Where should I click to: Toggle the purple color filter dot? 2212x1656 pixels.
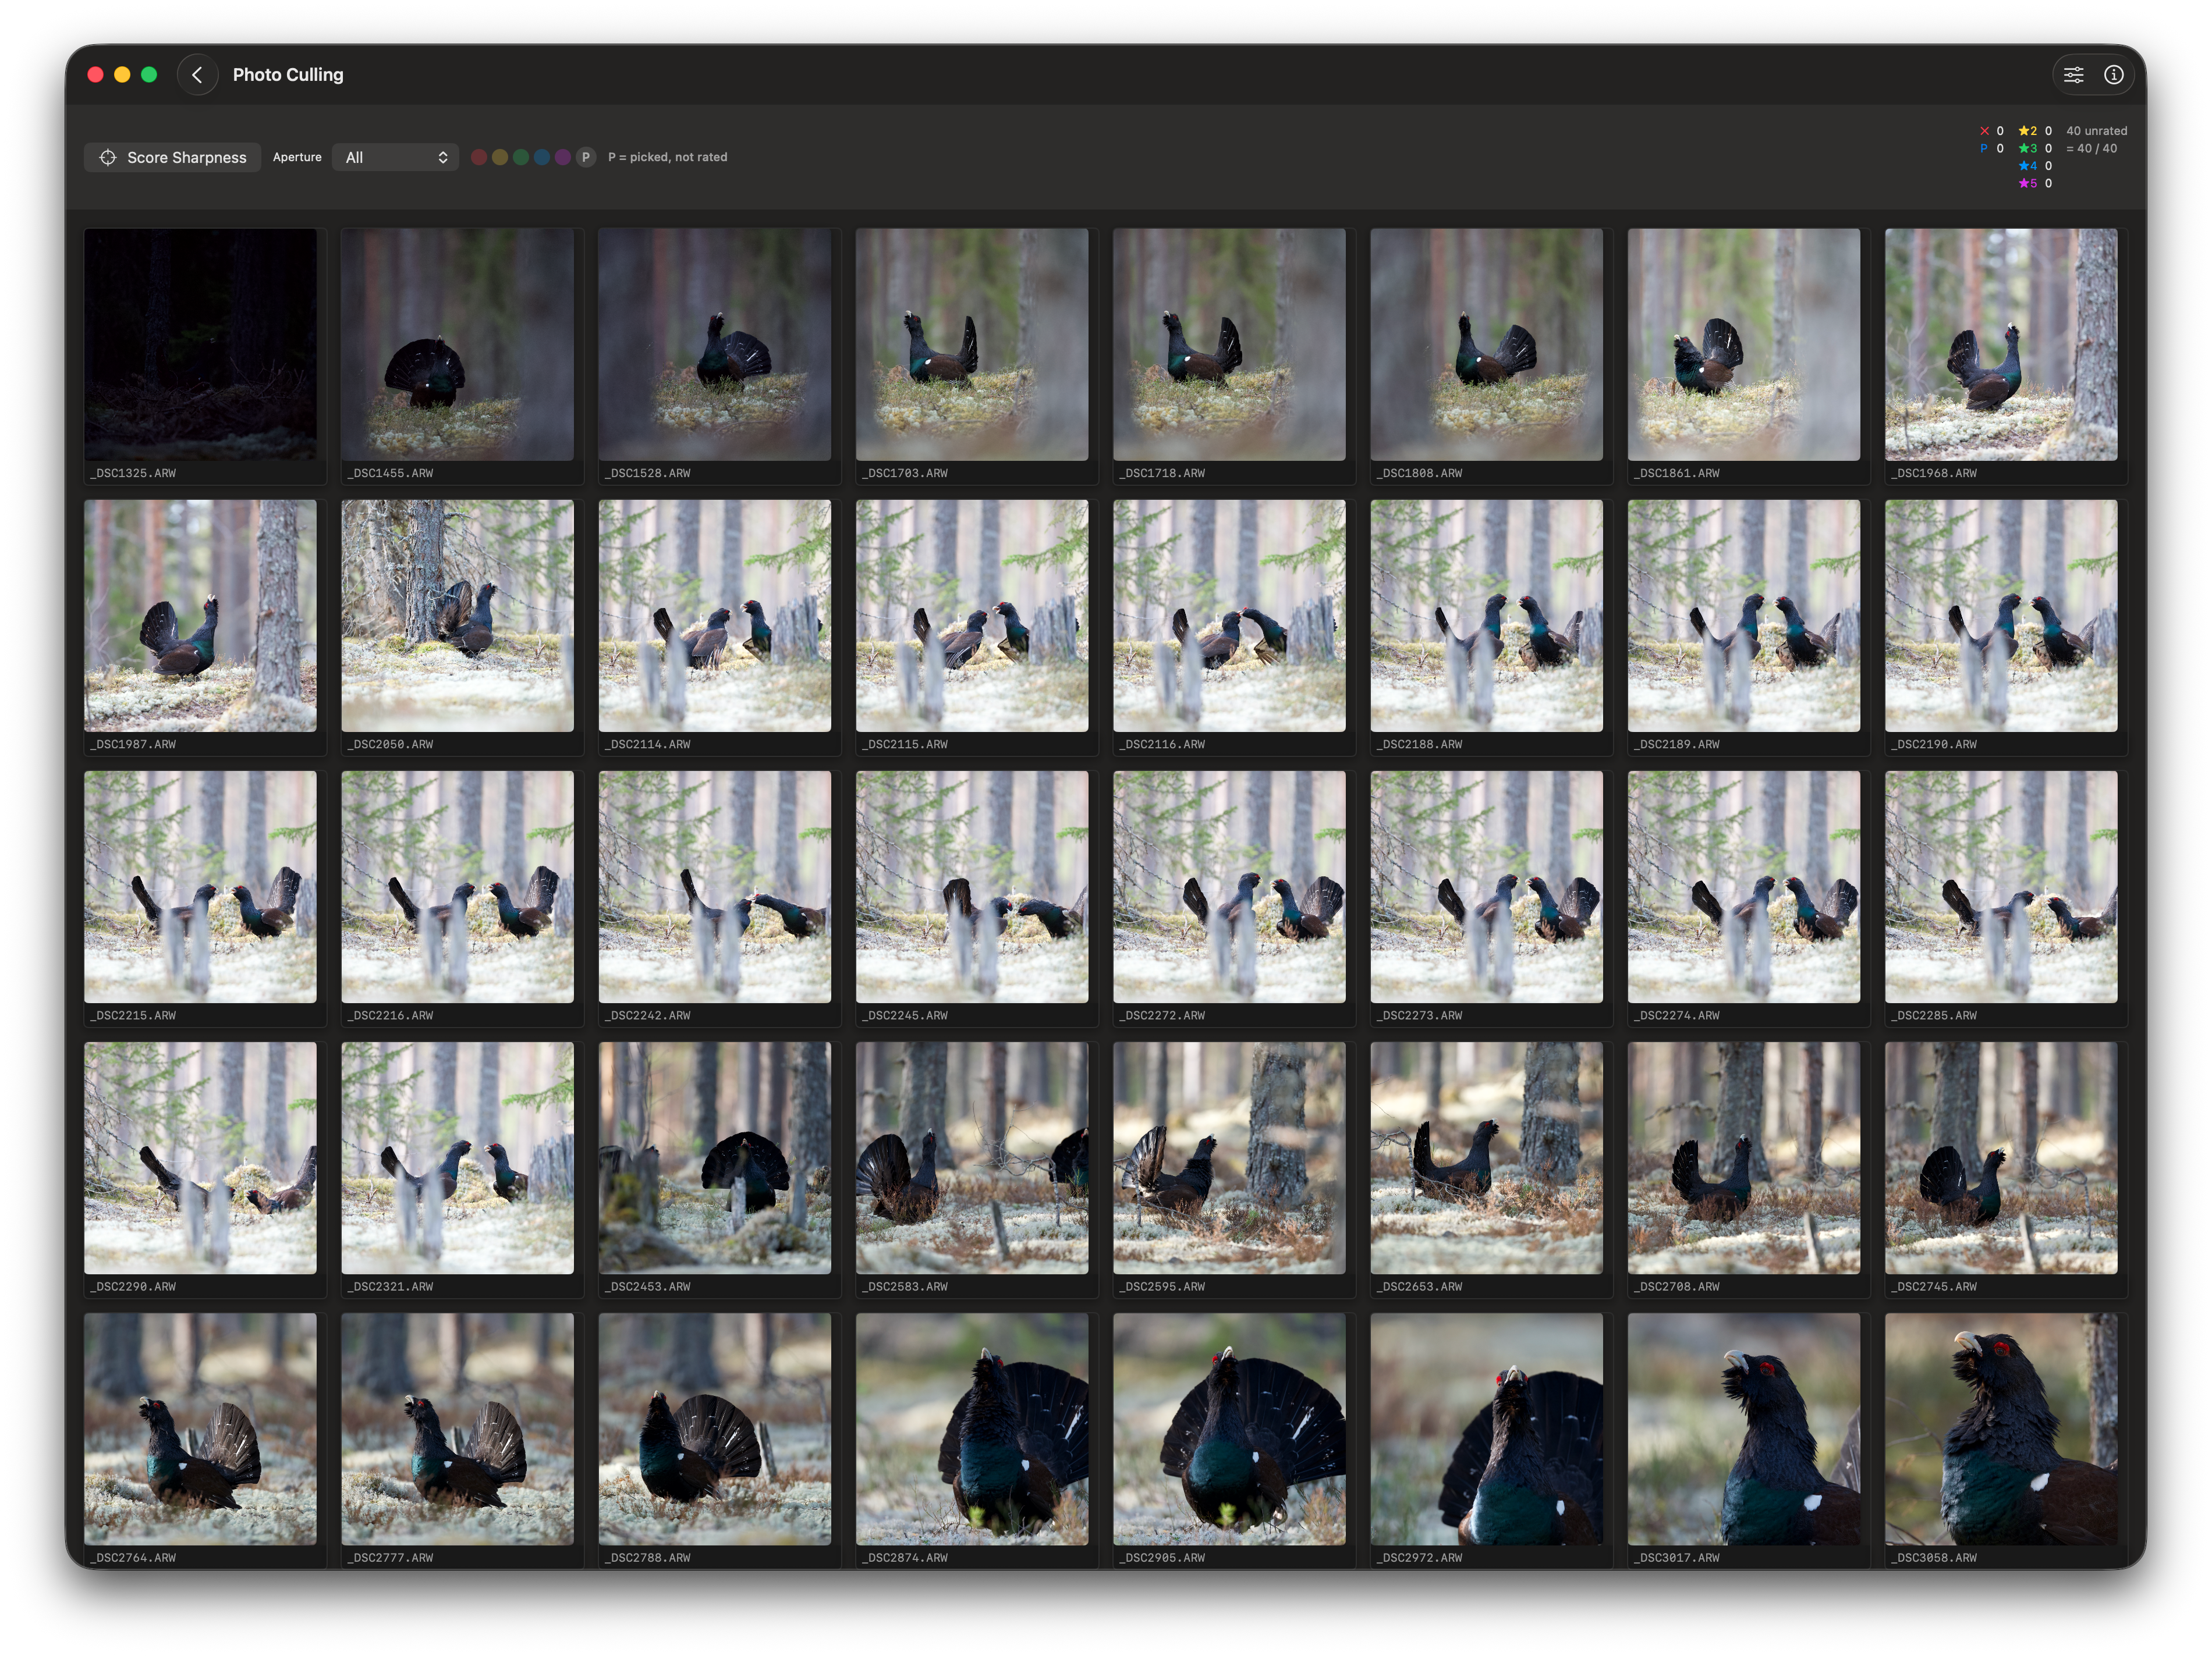563,157
